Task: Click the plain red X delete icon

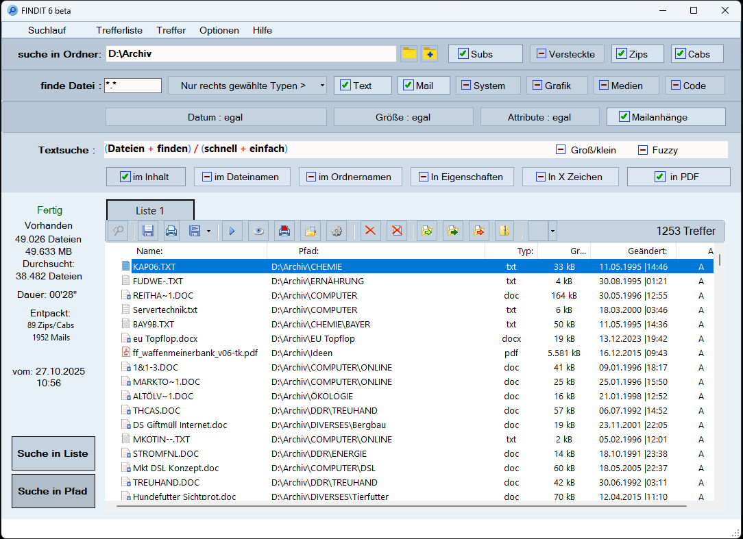Action: tap(371, 231)
